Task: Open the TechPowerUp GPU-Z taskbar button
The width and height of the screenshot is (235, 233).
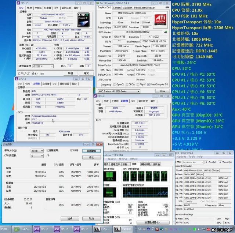Action: pyautogui.click(x=22, y=229)
